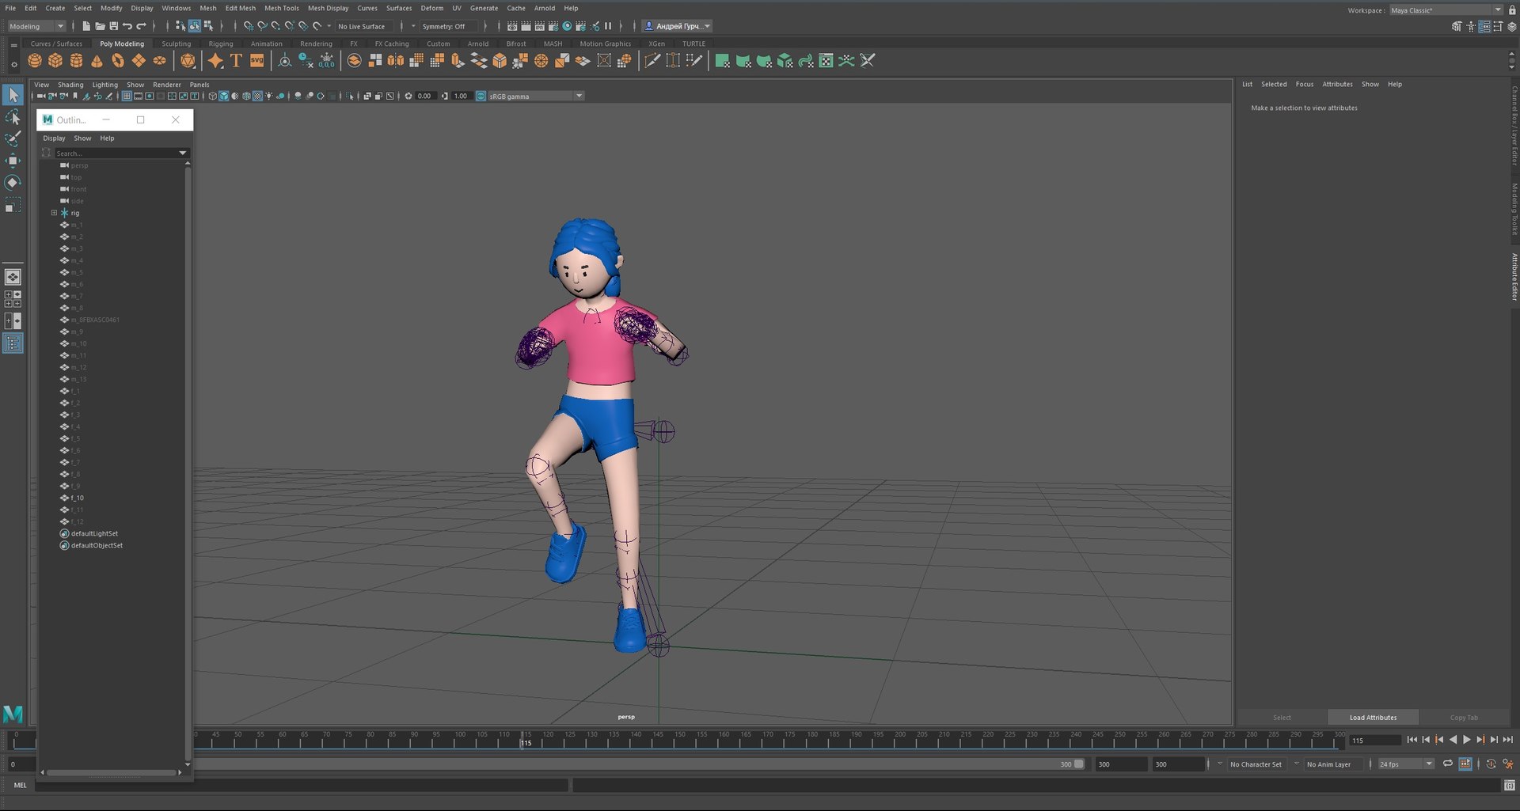Screen dimensions: 1520x811
Task: Activate the Paint selection tool
Action: (13, 139)
